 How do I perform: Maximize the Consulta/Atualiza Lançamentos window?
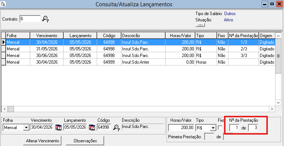[x=272, y=4]
